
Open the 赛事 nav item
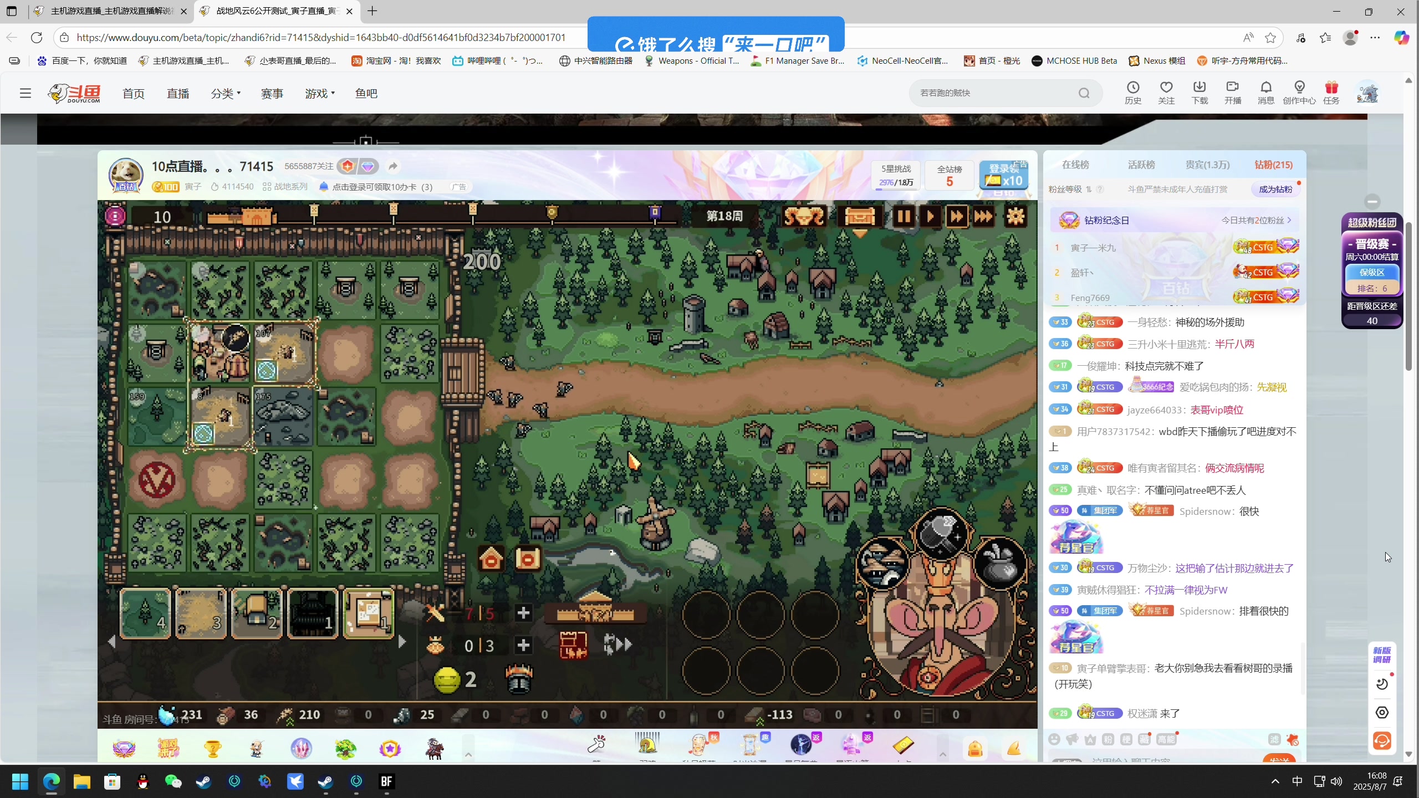pos(272,94)
